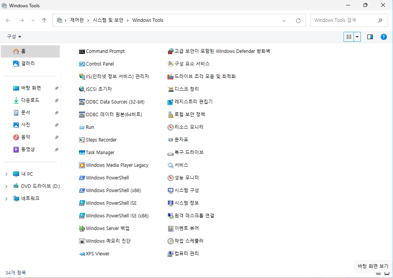This screenshot has height=278, width=393.
Task: Select the Steps Recorder icon
Action: [x=82, y=140]
